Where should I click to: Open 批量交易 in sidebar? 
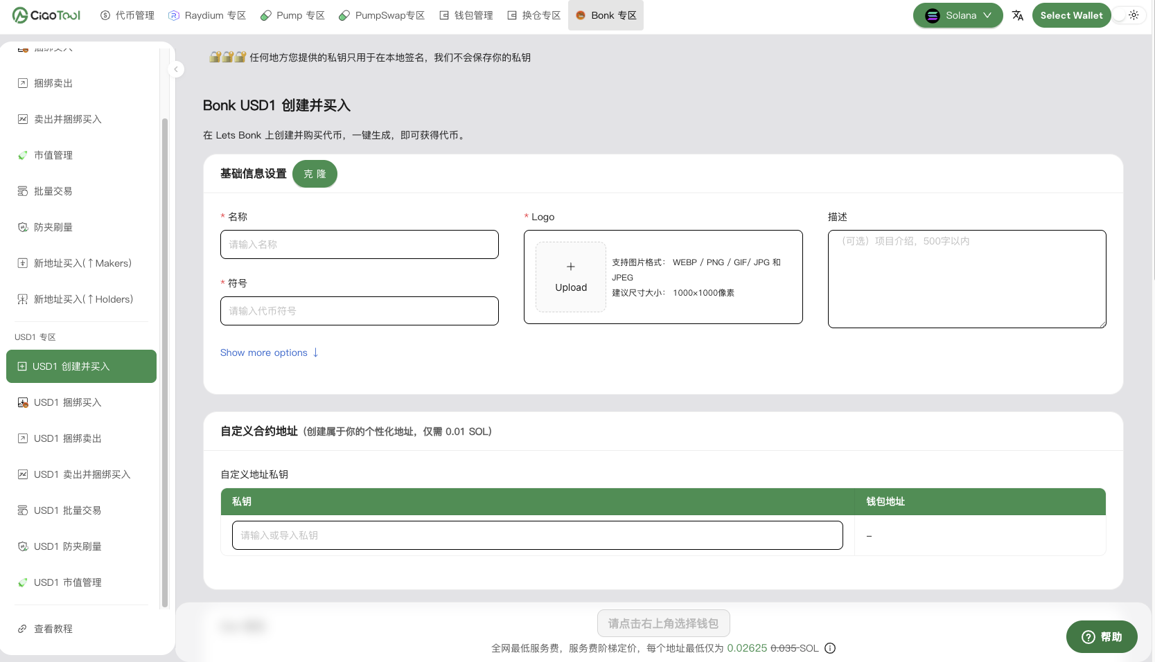pos(53,191)
